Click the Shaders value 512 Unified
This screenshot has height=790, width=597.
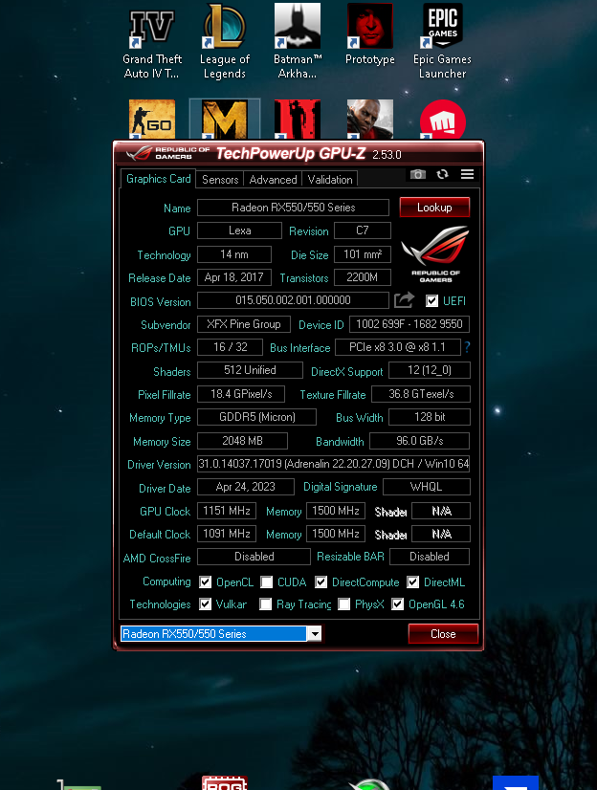(250, 370)
